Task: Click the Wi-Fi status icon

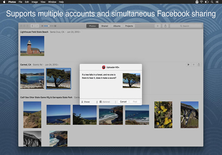Action: pos(201,2)
